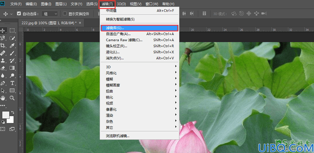The width and height of the screenshot is (314, 153).
Task: Select the Clone Stamp tool
Action: click(x=3, y=61)
